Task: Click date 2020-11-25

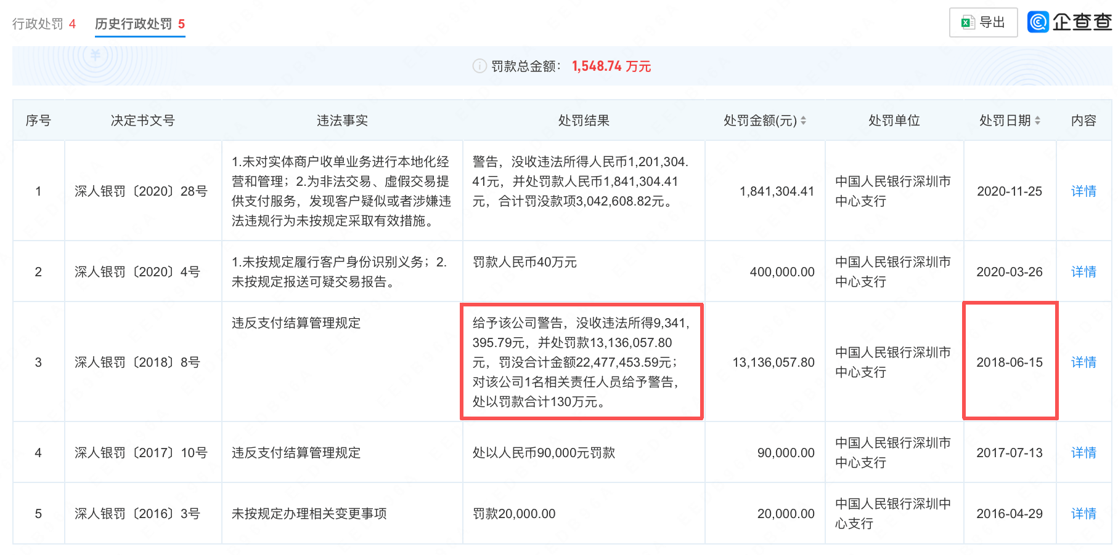Action: point(1010,191)
